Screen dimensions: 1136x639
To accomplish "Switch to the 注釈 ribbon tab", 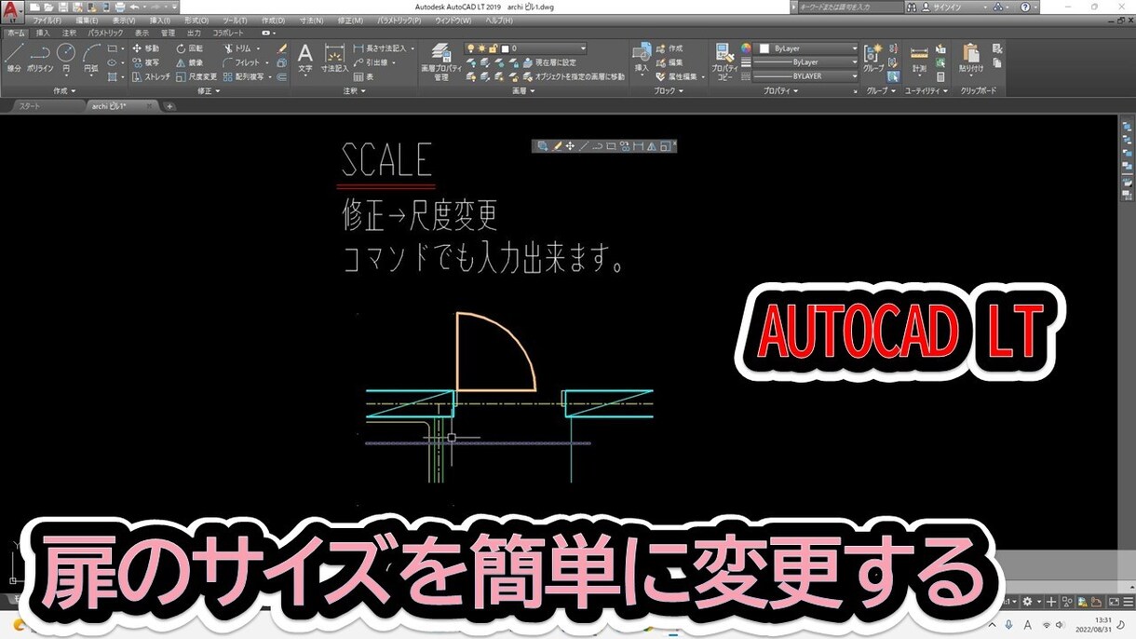I will [70, 33].
